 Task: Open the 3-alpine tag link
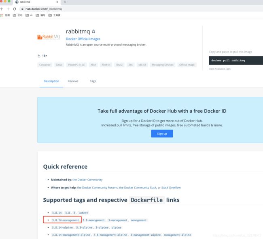pyautogui.click(x=102, y=228)
